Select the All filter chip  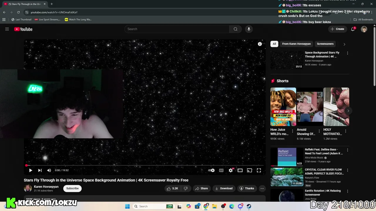coord(274,44)
